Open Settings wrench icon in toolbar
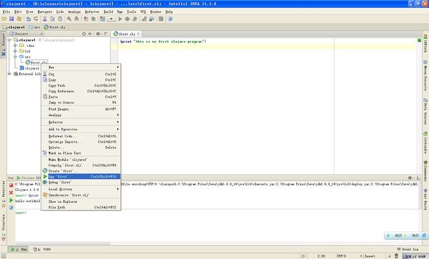This screenshot has width=429, height=259. tap(144, 19)
